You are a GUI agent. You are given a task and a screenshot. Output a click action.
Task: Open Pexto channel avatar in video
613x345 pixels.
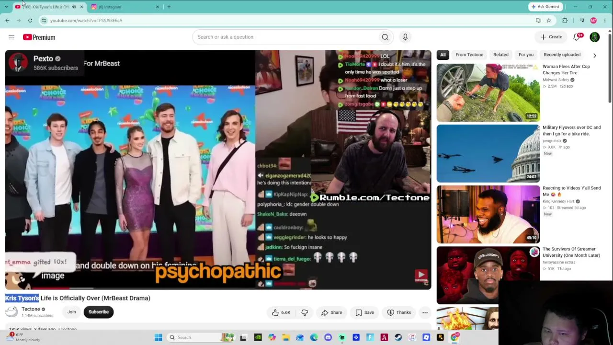coord(18,63)
